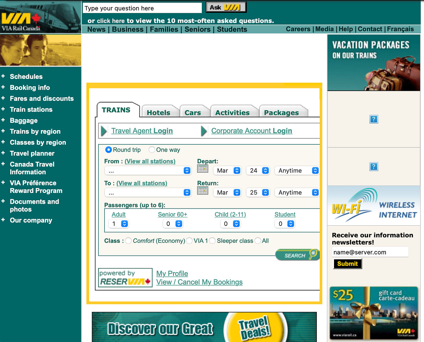424x342 pixels.
Task: Open the Adult passenger count dropdown
Action: pos(119,224)
